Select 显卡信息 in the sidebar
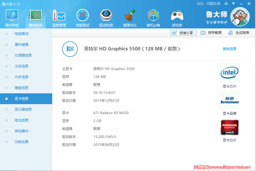The height and width of the screenshot is (171, 256). (x=26, y=99)
